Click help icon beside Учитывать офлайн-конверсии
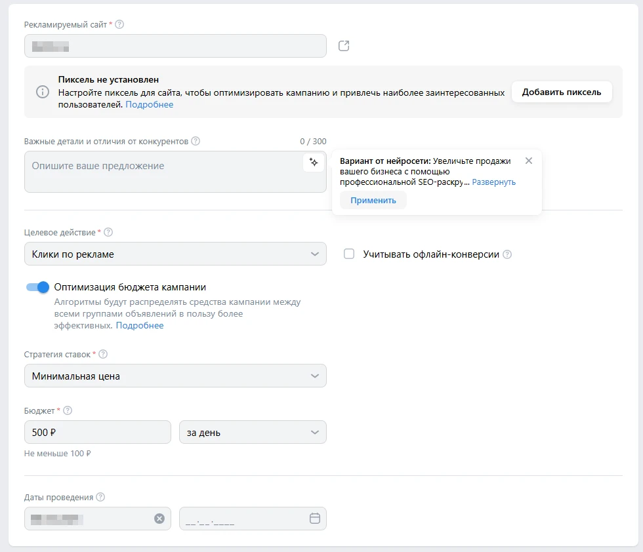Viewport: 643px width, 552px height. pyautogui.click(x=507, y=254)
